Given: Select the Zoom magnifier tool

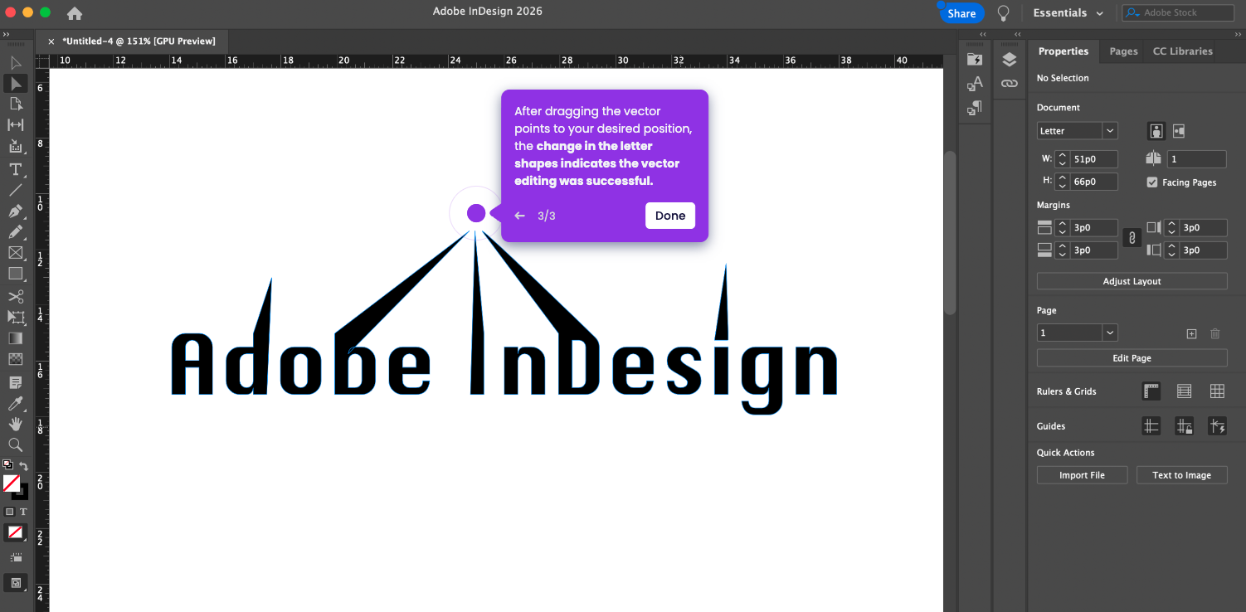Looking at the screenshot, I should 15,444.
